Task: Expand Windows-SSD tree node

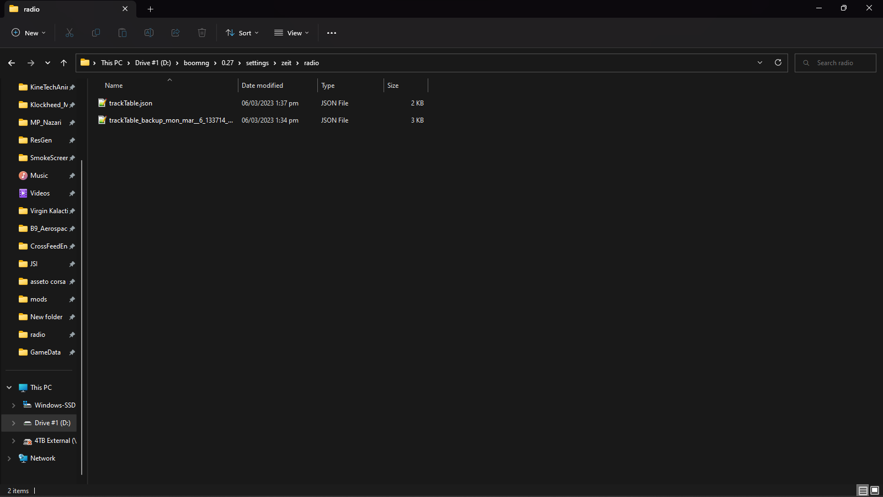Action: 14,405
